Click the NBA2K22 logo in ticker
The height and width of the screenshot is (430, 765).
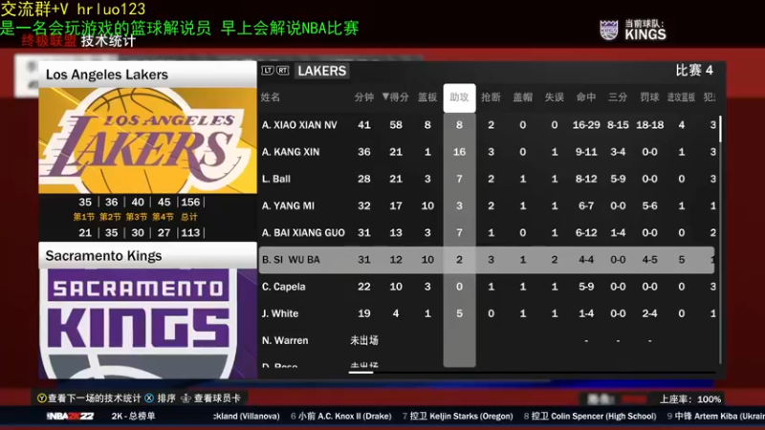pyautogui.click(x=70, y=416)
